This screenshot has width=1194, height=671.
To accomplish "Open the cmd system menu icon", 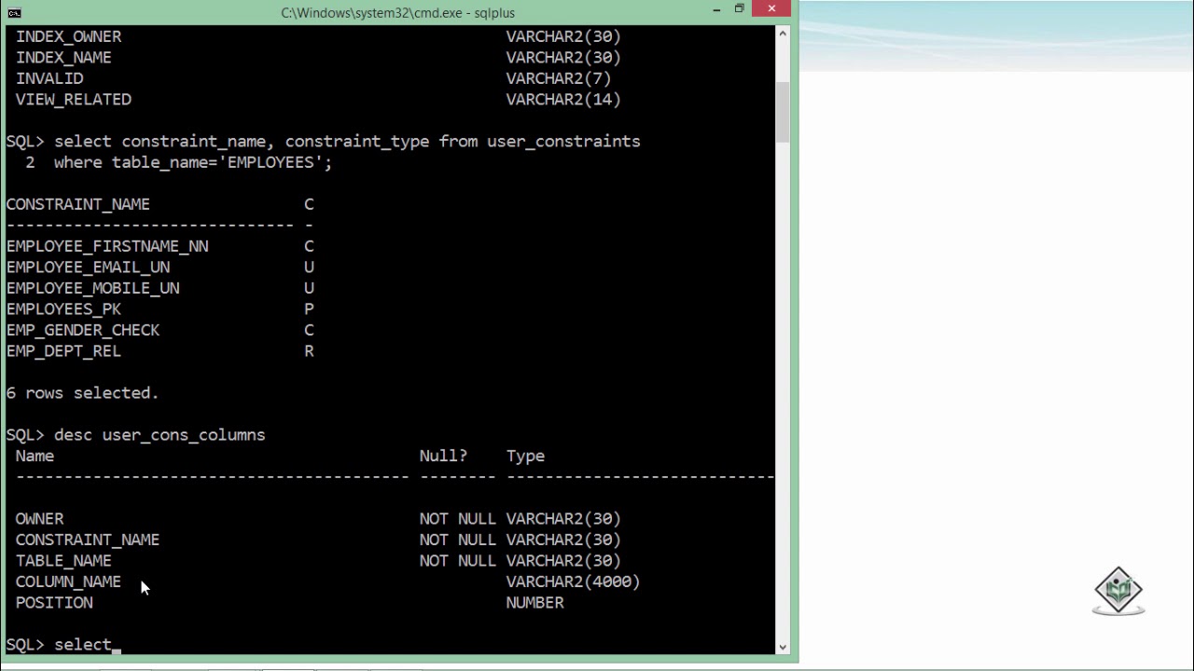I will pos(14,12).
